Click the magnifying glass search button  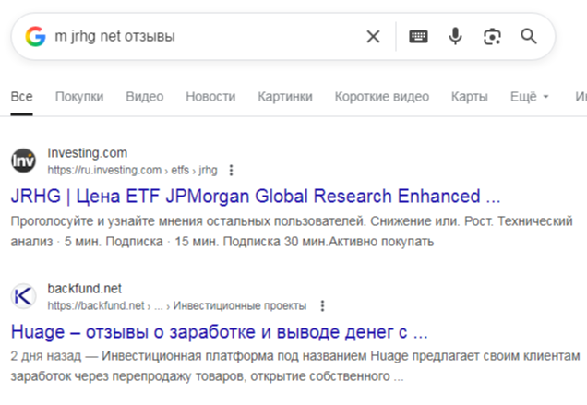pyautogui.click(x=529, y=37)
